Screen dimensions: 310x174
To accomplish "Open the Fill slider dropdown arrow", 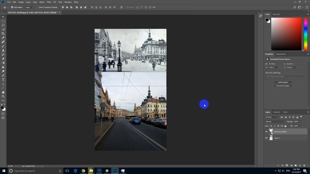I will [300, 126].
